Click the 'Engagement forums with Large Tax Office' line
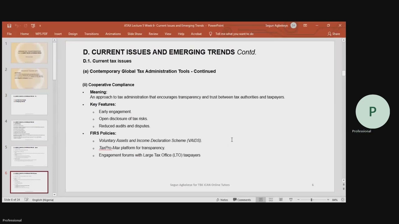The height and width of the screenshot is (224, 399). point(150,155)
